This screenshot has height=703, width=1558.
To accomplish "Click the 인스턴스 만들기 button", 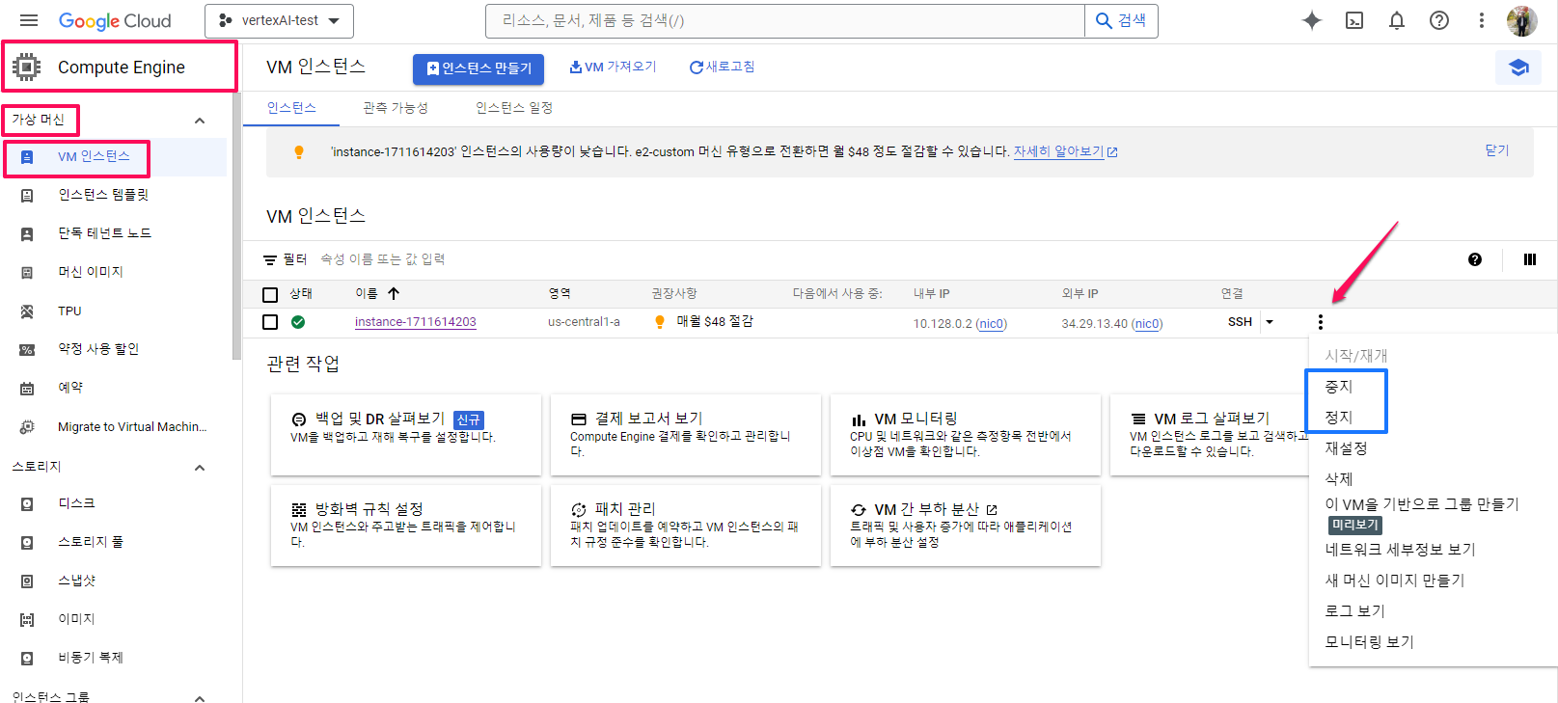I will 478,68.
